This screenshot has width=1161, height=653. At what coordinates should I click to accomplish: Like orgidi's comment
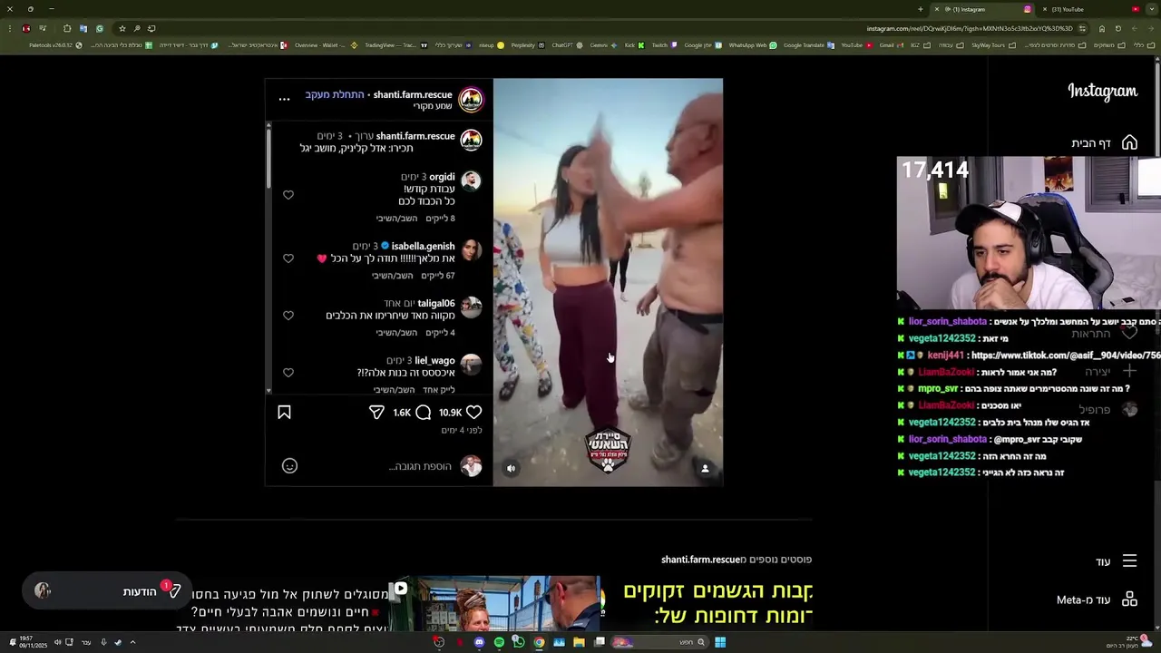click(x=288, y=195)
